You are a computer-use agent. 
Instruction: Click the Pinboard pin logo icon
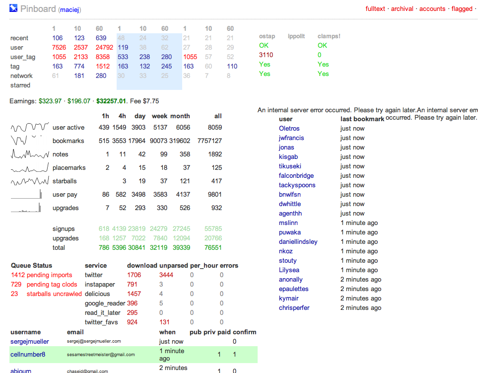pos(13,8)
